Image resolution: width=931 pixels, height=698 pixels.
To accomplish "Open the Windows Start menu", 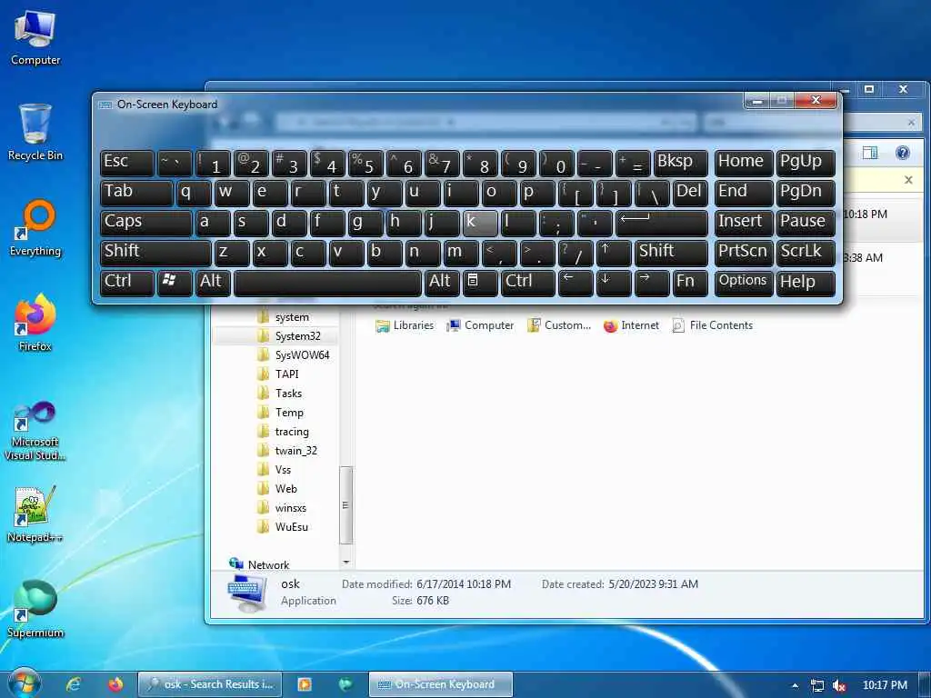I will tap(24, 683).
